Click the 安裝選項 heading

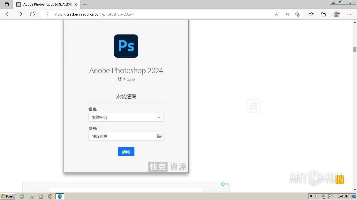pyautogui.click(x=126, y=96)
